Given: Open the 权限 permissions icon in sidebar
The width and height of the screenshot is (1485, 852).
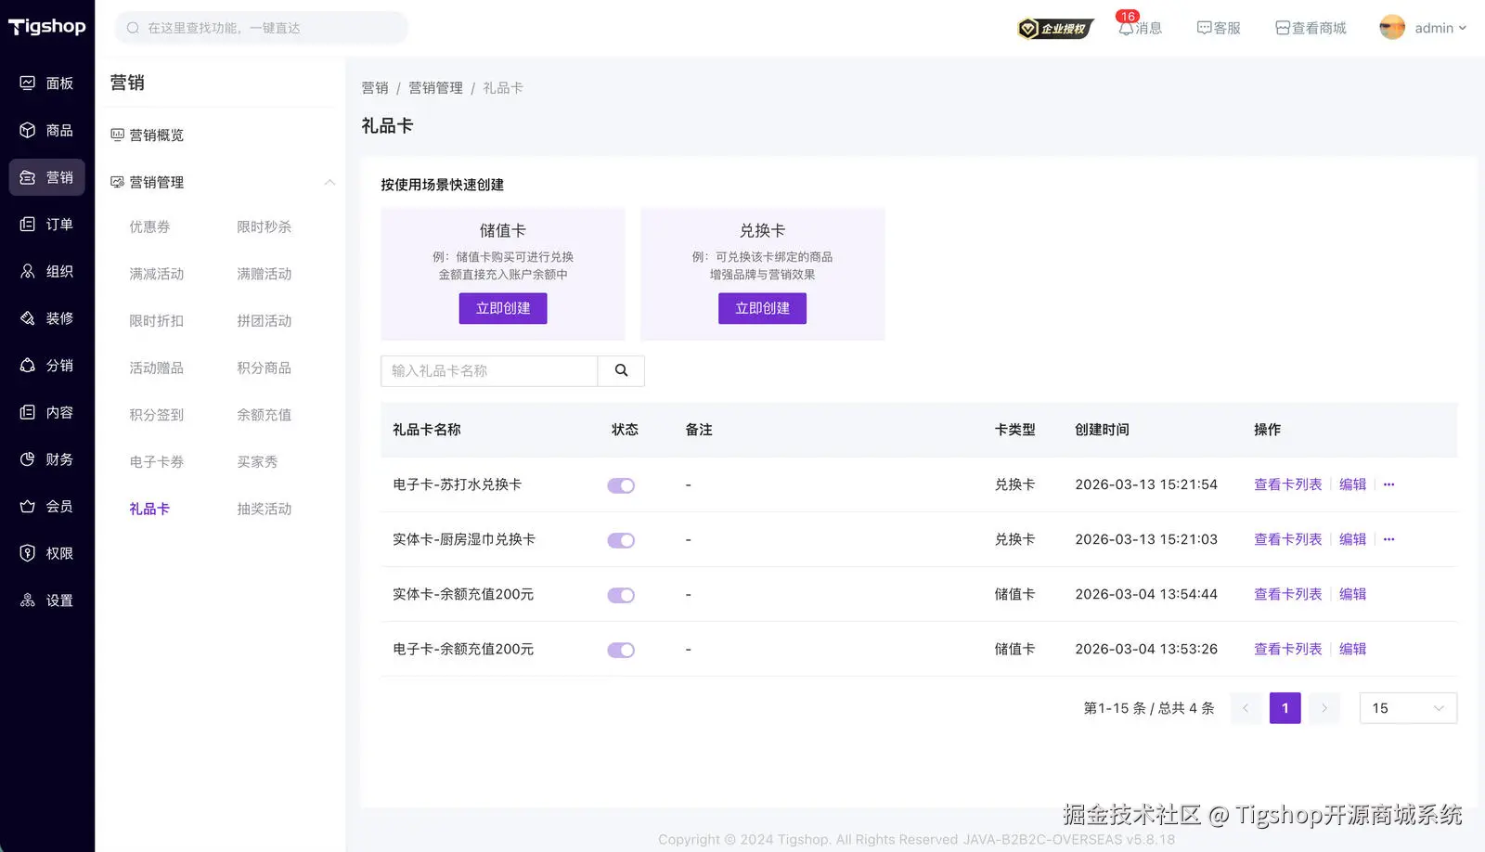Looking at the screenshot, I should point(28,553).
